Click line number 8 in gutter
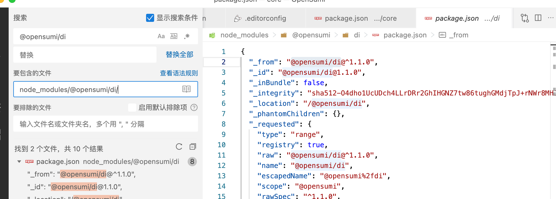This screenshot has width=556, height=199. [x=223, y=124]
